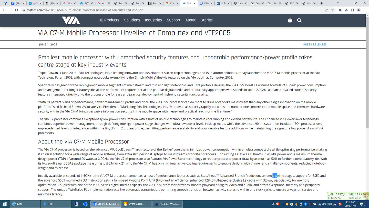Open the 火绒安全软件 taskbar button
This screenshot has height=208, width=369.
[137, 204]
